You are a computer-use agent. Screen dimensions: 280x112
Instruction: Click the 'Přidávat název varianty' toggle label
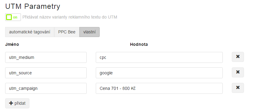point(70,17)
